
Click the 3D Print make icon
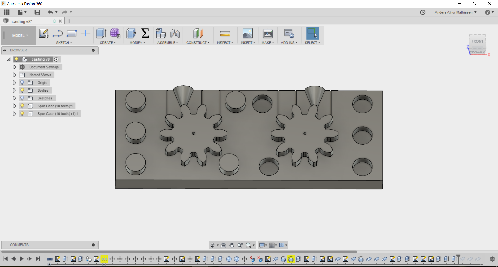268,33
